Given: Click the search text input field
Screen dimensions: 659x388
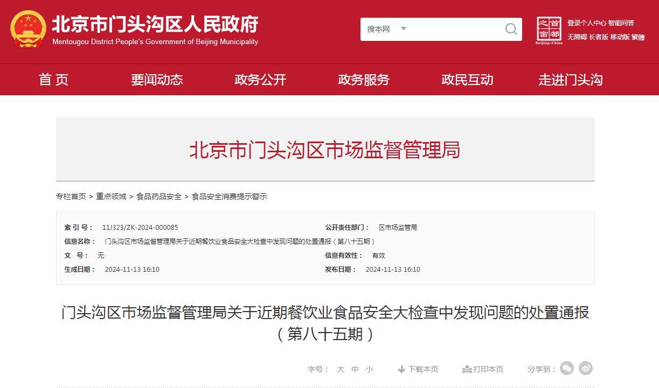Looking at the screenshot, I should click(456, 29).
